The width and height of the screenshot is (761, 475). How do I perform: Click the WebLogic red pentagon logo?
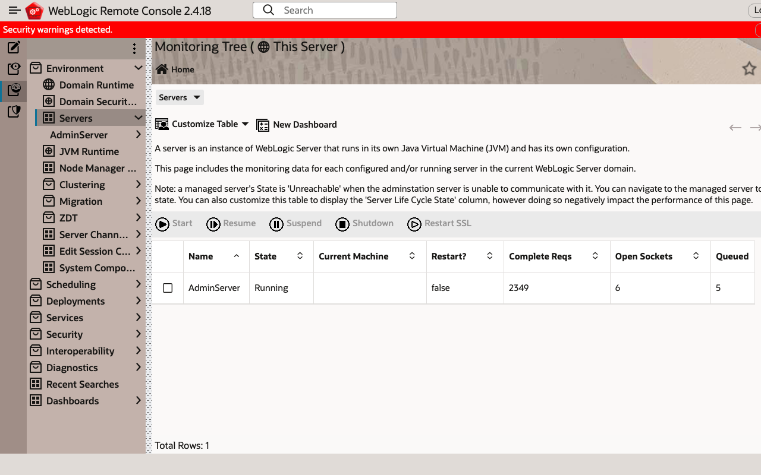34,11
